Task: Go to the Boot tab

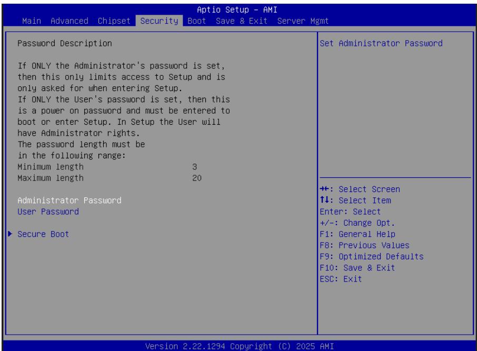Action: [196, 21]
